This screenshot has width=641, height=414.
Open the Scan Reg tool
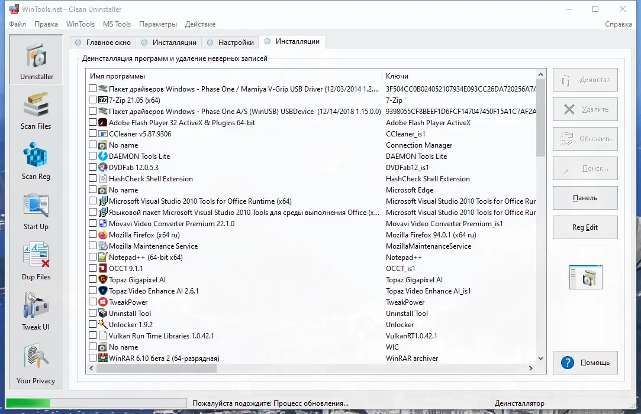tap(36, 160)
